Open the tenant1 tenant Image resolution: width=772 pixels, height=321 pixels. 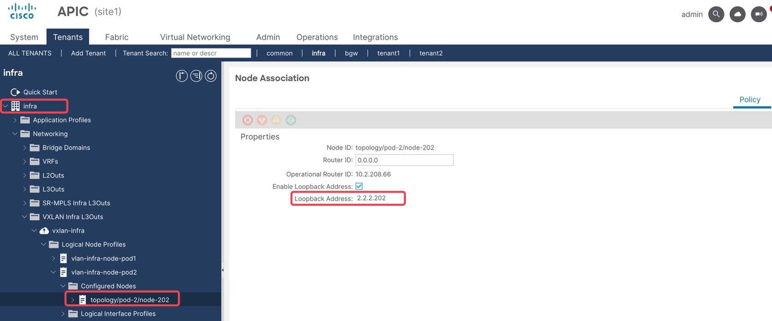pos(388,53)
